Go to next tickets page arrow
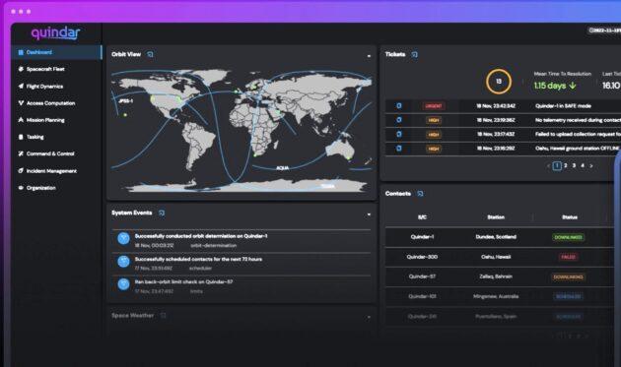 590,166
